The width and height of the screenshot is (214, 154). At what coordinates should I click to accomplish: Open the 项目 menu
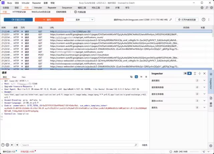(x=17, y=3)
